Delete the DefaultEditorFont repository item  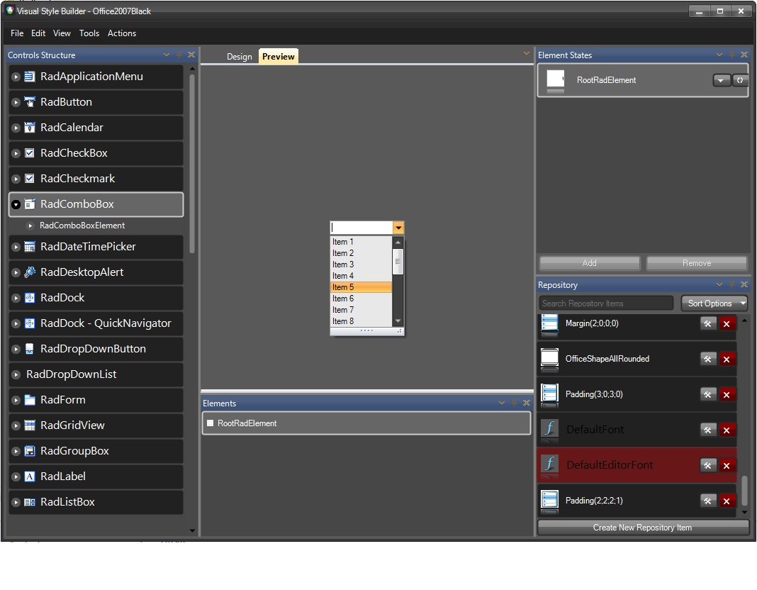727,466
